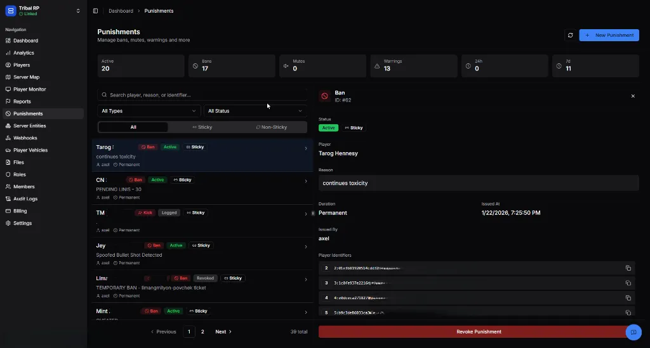The width and height of the screenshot is (650, 348).
Task: Click the Tribal RP server logo icon
Action: [x=11, y=11]
